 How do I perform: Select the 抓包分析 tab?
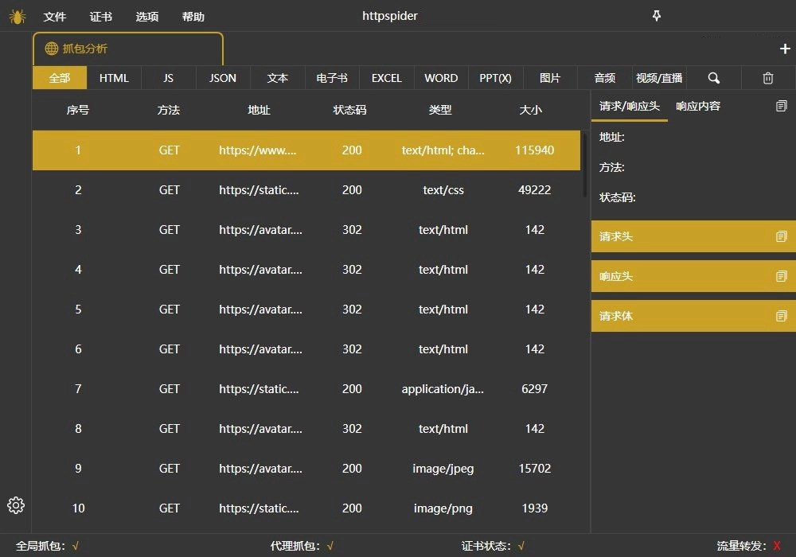coord(128,49)
